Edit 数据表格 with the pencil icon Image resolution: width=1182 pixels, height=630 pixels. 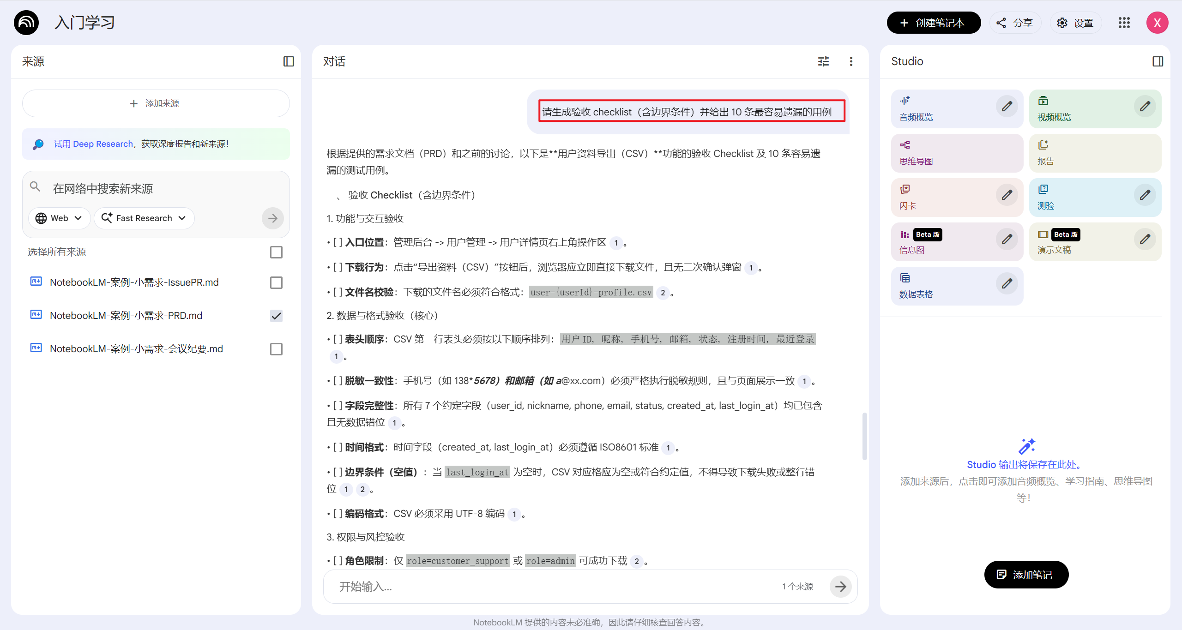[1007, 283]
